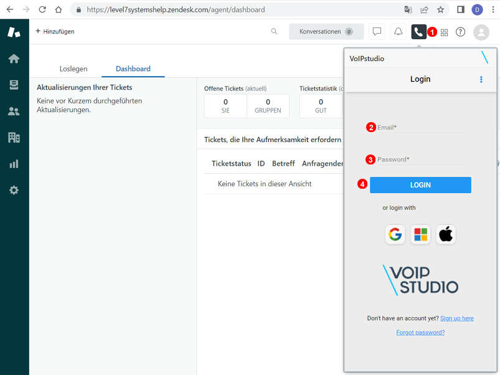Open the Sign up here link

pyautogui.click(x=456, y=318)
